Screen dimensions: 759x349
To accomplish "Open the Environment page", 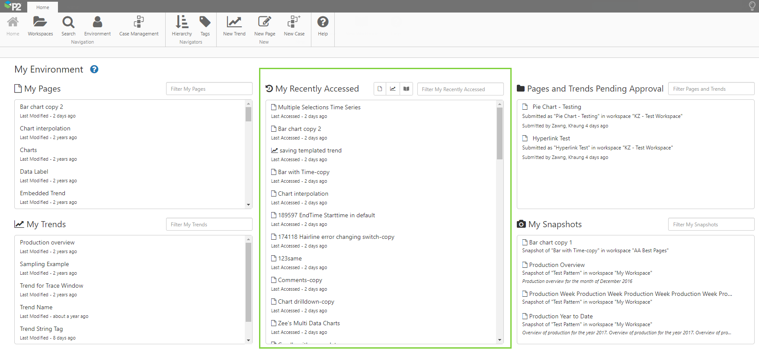I will (x=97, y=26).
